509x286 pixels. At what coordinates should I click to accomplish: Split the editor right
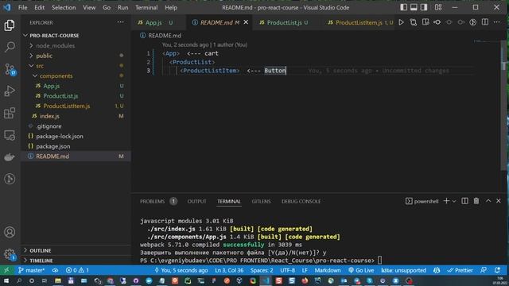484,22
